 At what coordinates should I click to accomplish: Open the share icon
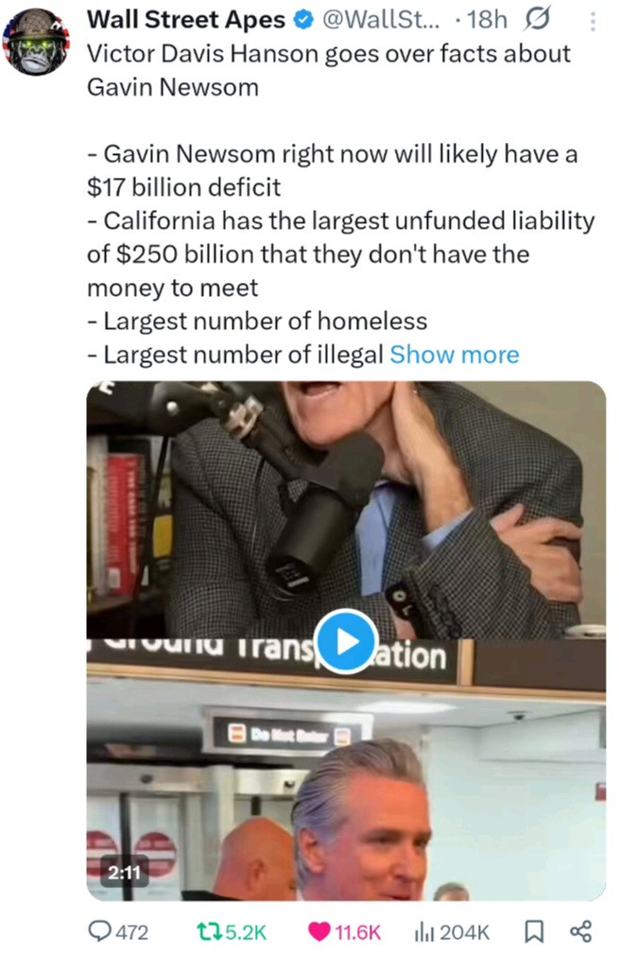580,931
